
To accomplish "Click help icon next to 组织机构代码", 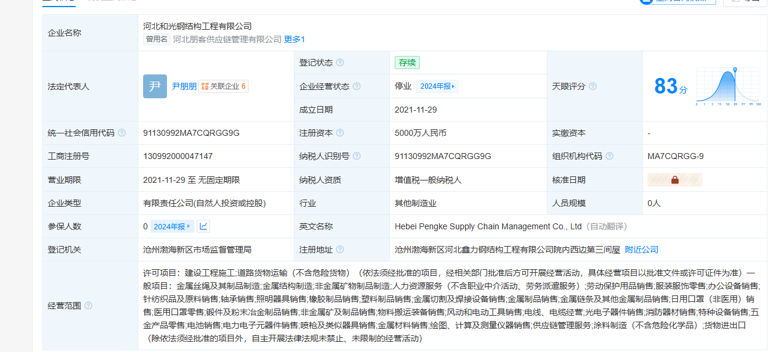I will [609, 156].
